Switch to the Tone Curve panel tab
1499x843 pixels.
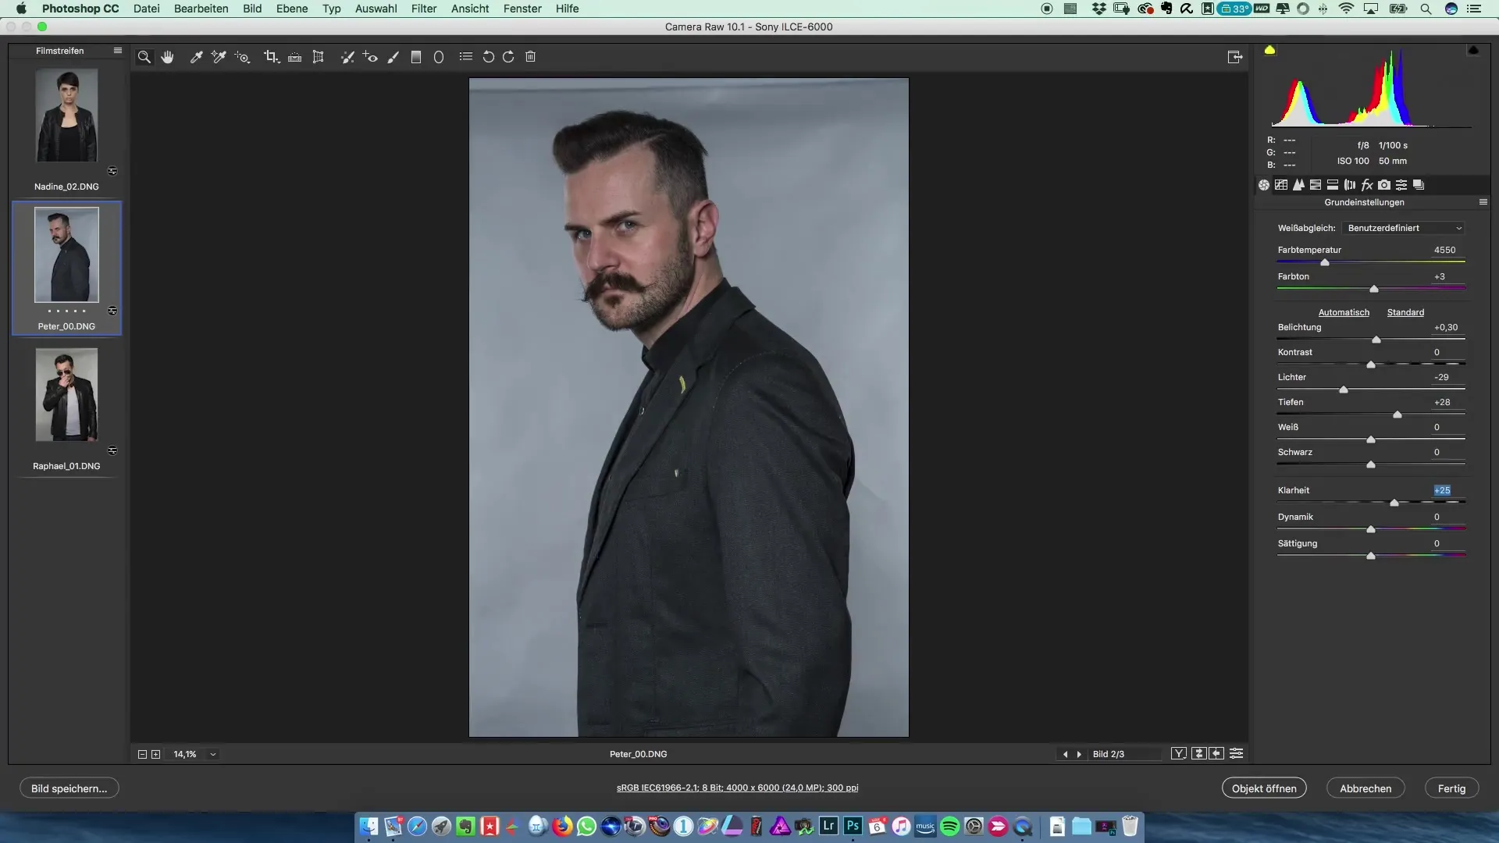(x=1281, y=185)
